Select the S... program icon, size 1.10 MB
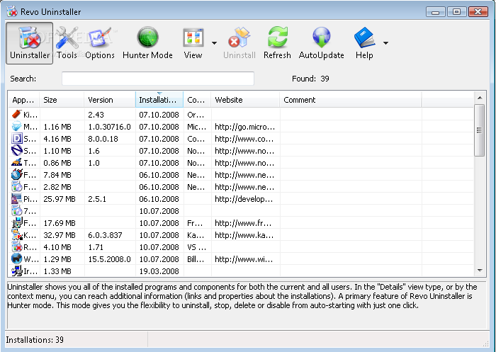 (17, 151)
